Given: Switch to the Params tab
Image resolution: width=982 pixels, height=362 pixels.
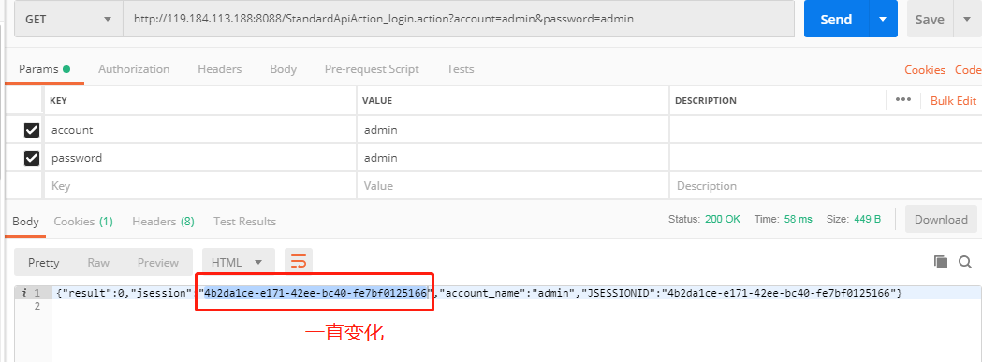Looking at the screenshot, I should pyautogui.click(x=44, y=69).
